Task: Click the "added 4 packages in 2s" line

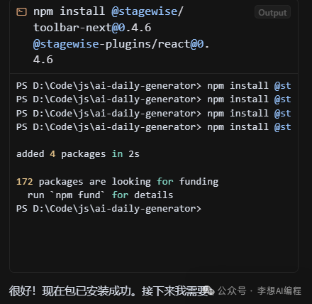Action: pyautogui.click(x=78, y=154)
